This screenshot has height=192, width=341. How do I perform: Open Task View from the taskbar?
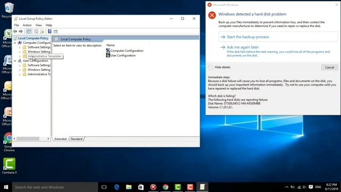(104, 187)
